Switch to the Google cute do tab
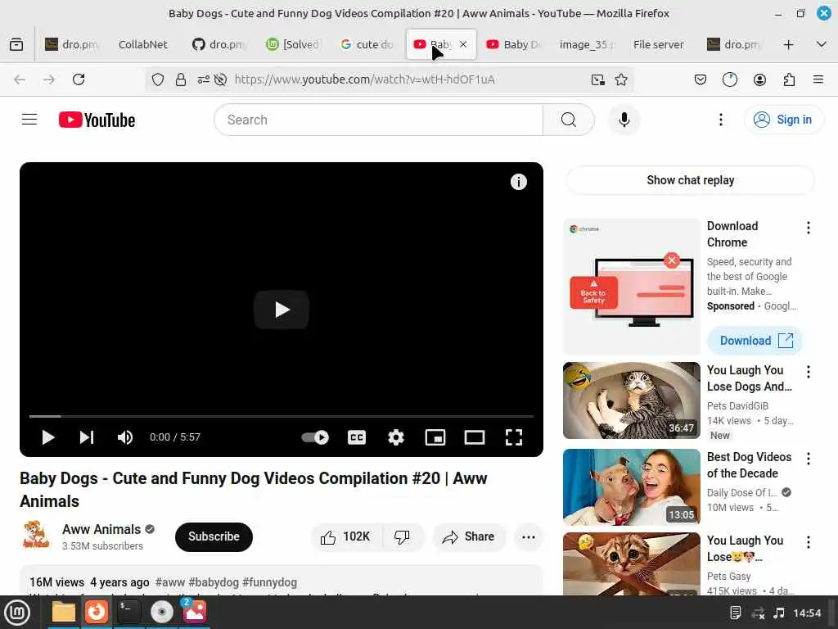Viewport: 838px width, 629px height. coord(367,44)
